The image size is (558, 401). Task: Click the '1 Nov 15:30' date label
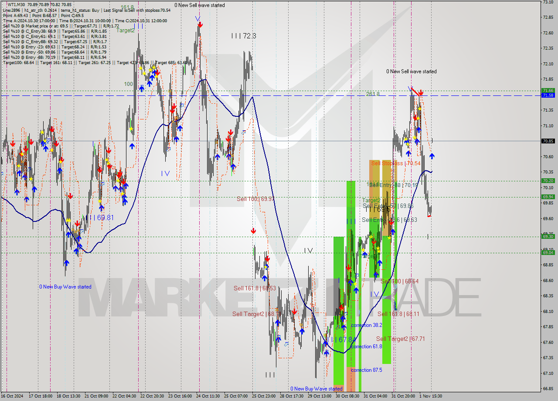pos(431,396)
